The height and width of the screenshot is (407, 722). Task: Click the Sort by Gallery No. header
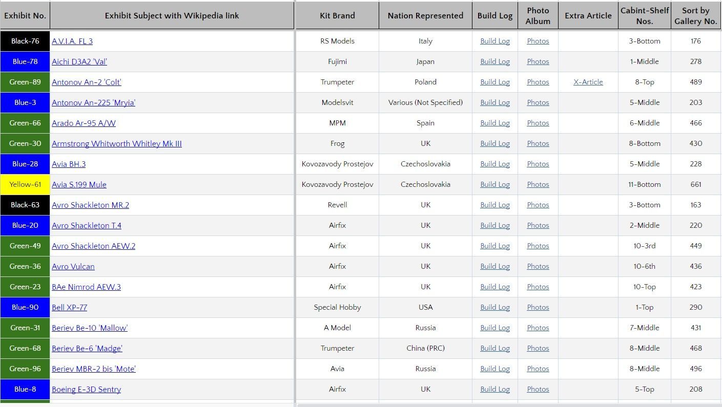[695, 15]
